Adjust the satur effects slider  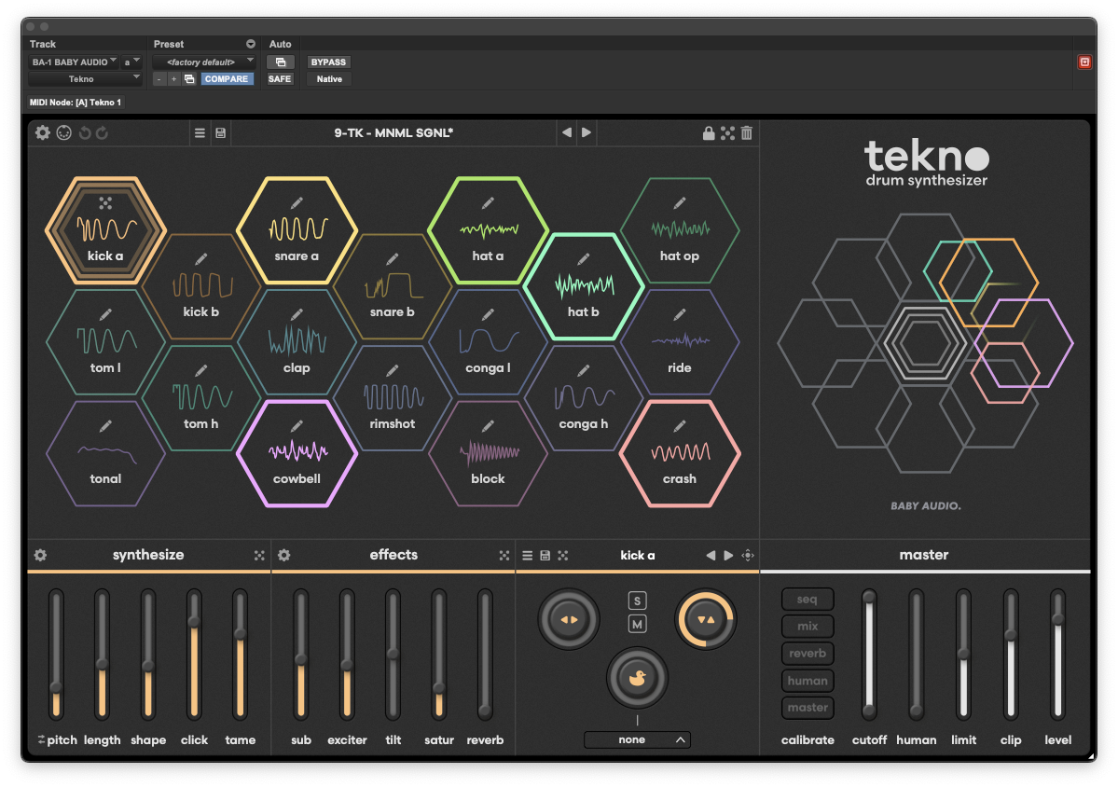(x=439, y=654)
